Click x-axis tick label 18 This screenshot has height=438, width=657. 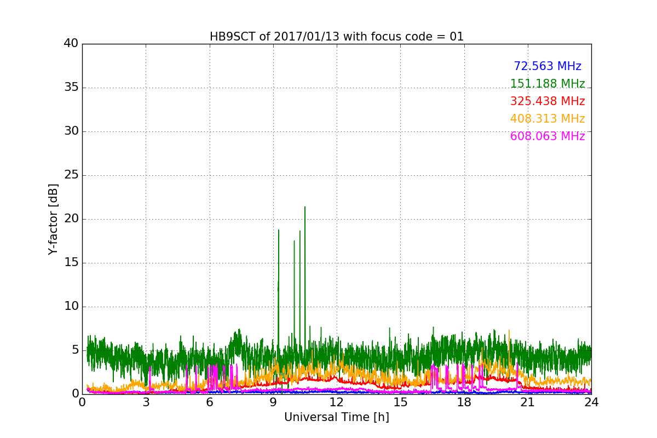(x=464, y=402)
